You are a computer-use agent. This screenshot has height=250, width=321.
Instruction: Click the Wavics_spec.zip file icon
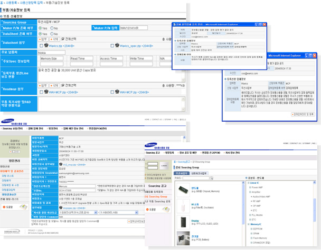[117, 45]
